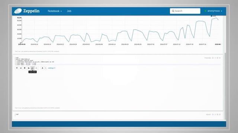Select the bar chart visualization icon

[x=21, y=68]
